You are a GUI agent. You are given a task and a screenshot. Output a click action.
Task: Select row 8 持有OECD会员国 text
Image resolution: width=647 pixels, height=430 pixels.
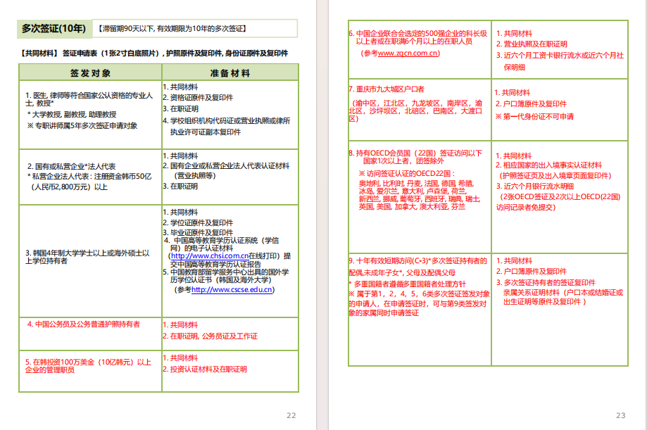[x=415, y=153]
